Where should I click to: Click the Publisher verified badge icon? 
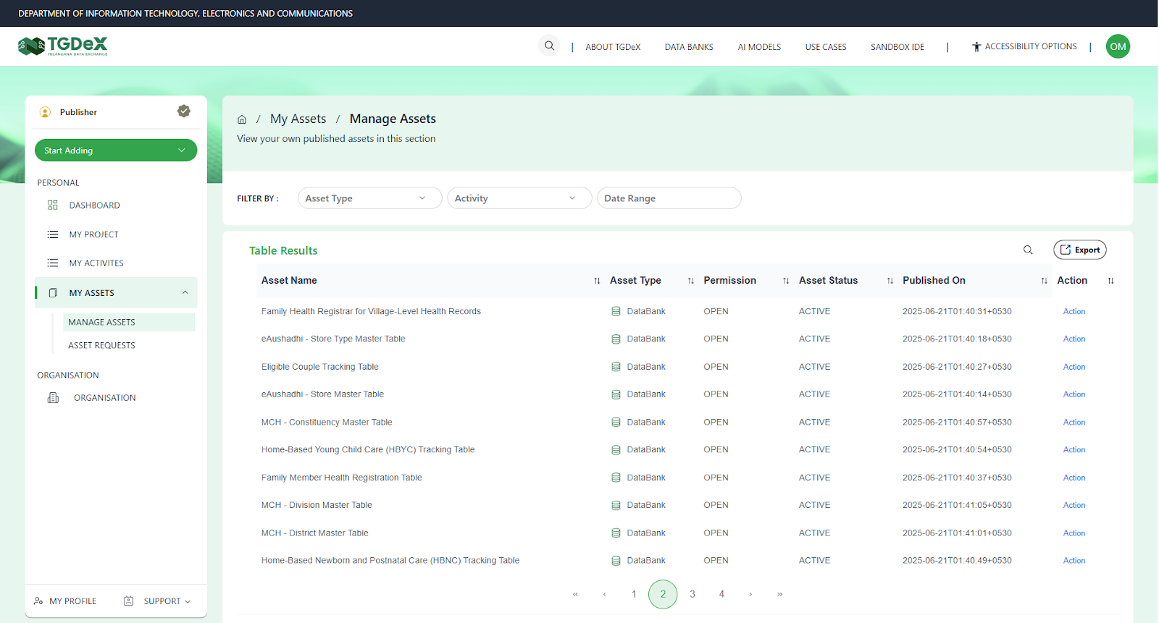(184, 111)
